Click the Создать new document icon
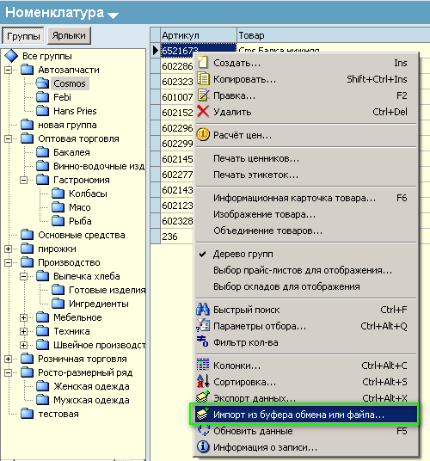Viewport: 430px width, 461px height. [202, 62]
